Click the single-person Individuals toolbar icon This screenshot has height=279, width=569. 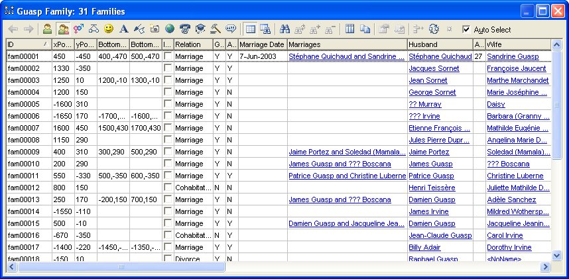coord(47,29)
